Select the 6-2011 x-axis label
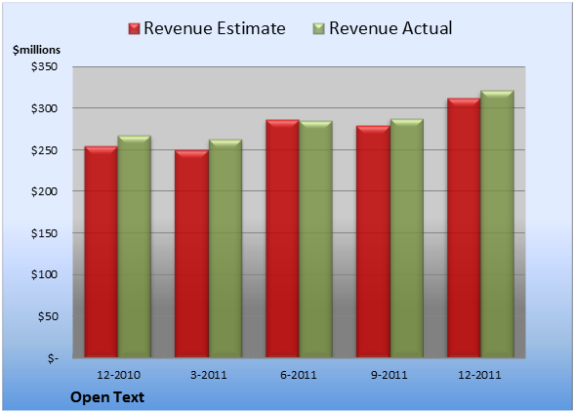 pos(299,375)
